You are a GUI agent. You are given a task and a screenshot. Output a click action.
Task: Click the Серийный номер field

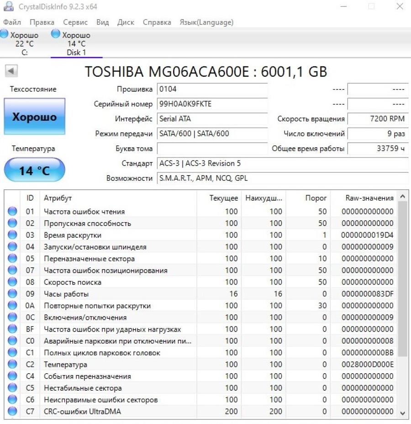210,104
